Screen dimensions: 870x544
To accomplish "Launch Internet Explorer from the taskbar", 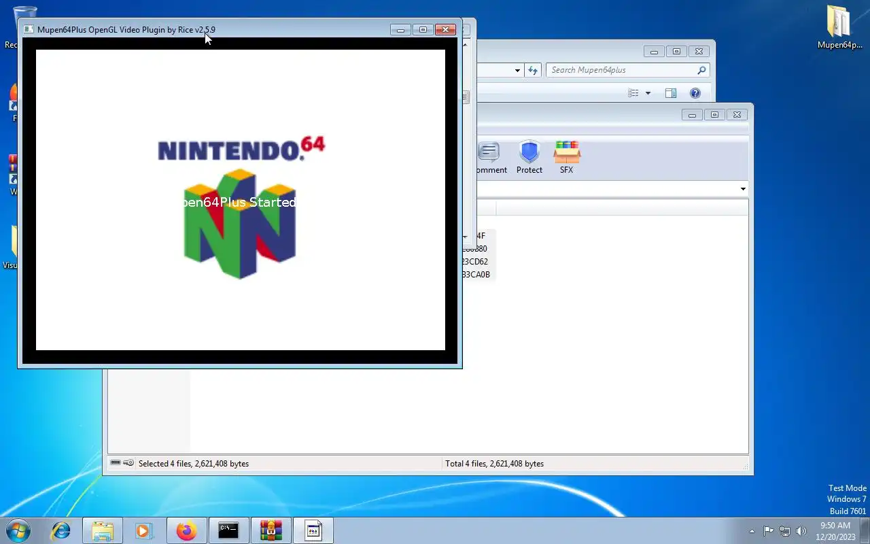I will [61, 530].
